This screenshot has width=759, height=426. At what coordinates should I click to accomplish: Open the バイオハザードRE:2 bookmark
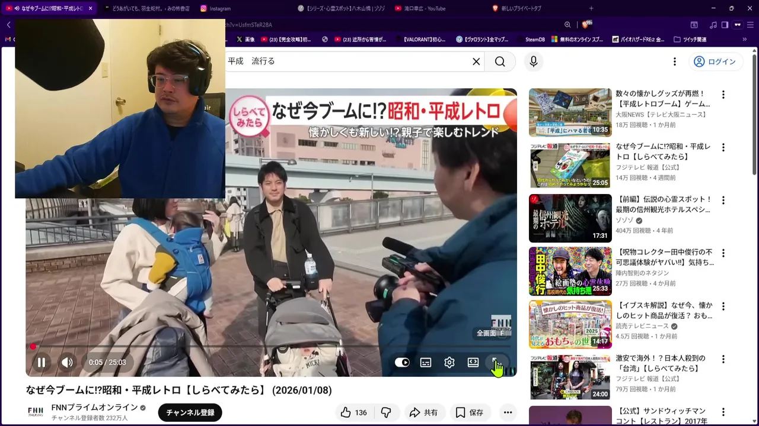pos(637,40)
